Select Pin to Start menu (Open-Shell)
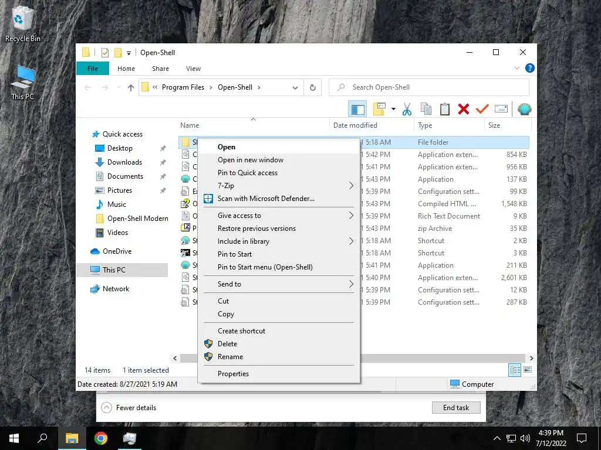 click(x=279, y=267)
